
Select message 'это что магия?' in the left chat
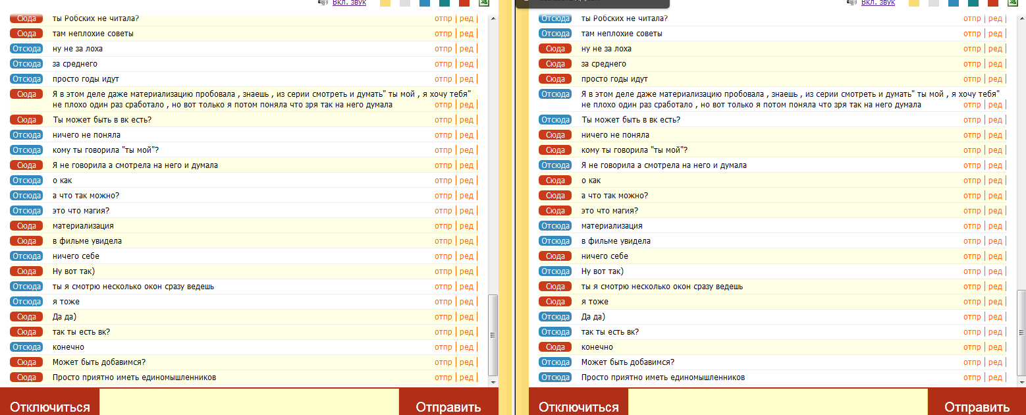(81, 211)
